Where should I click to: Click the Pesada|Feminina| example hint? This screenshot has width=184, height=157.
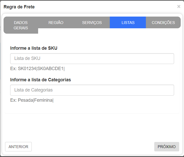[x=32, y=100]
